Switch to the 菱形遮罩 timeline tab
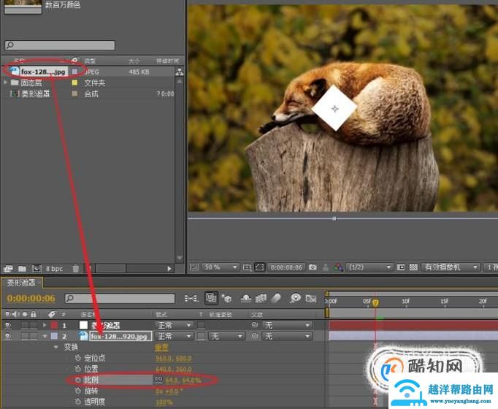Screen dimensions: 498x409 [21, 283]
